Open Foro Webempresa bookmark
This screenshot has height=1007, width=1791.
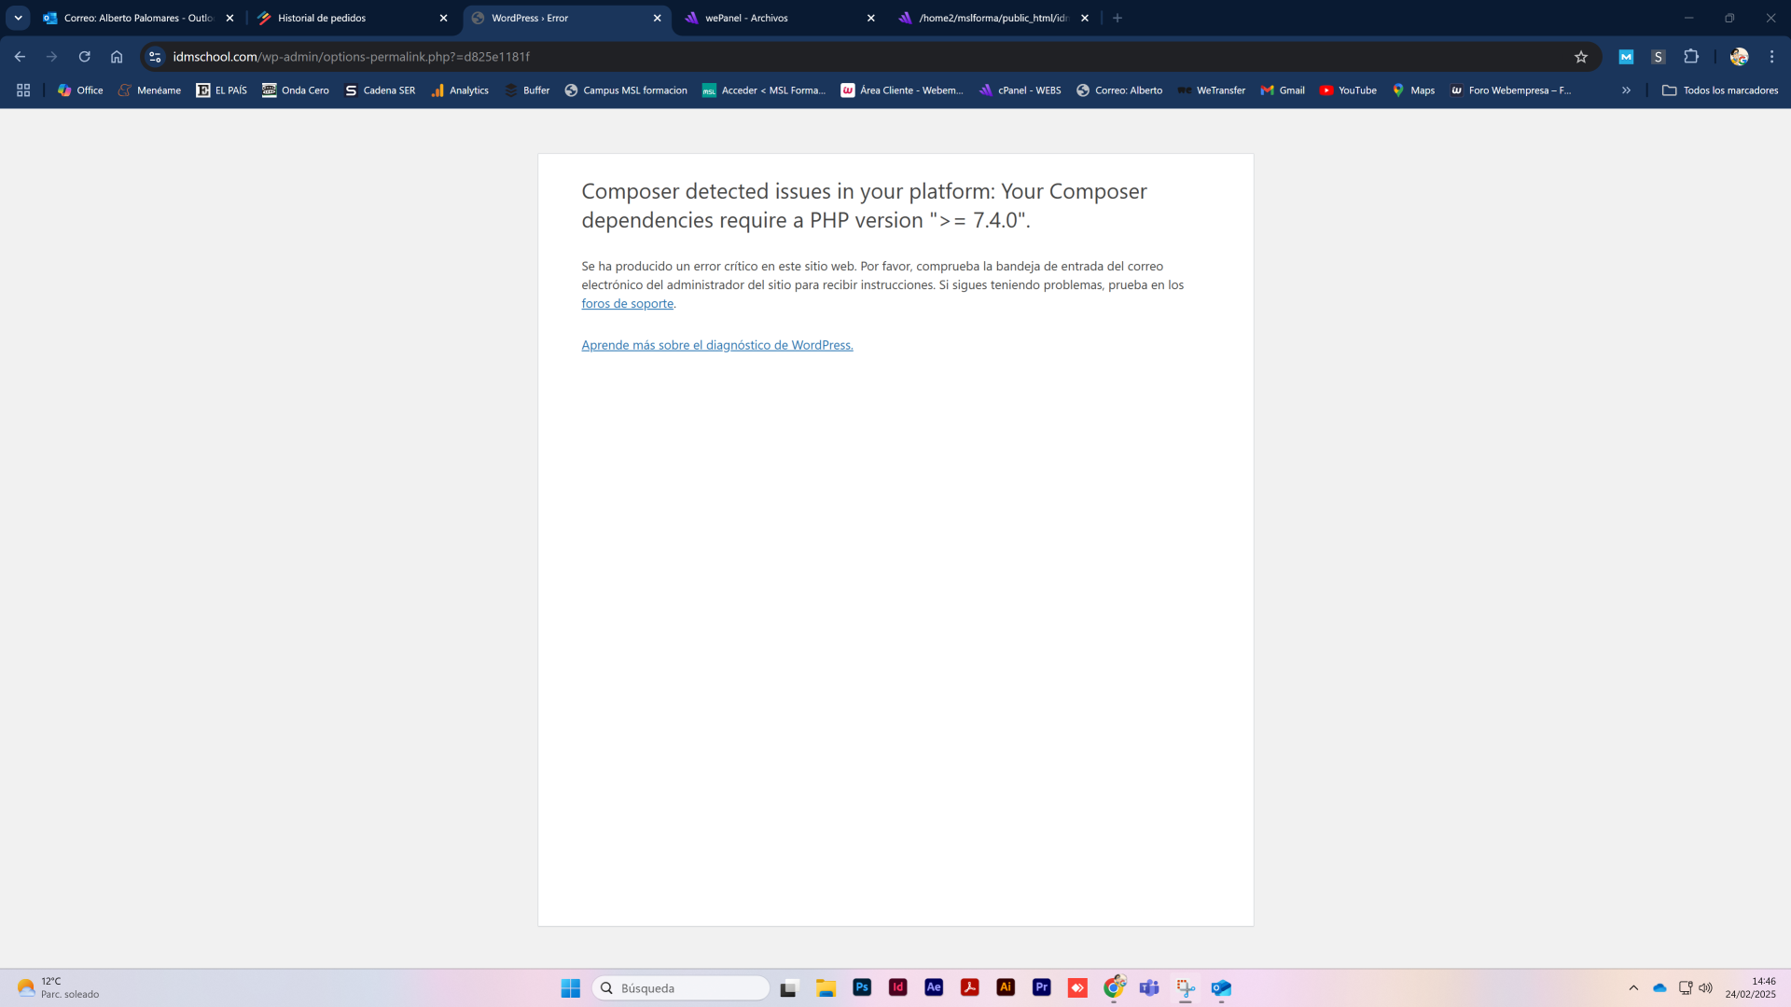pos(1511,90)
